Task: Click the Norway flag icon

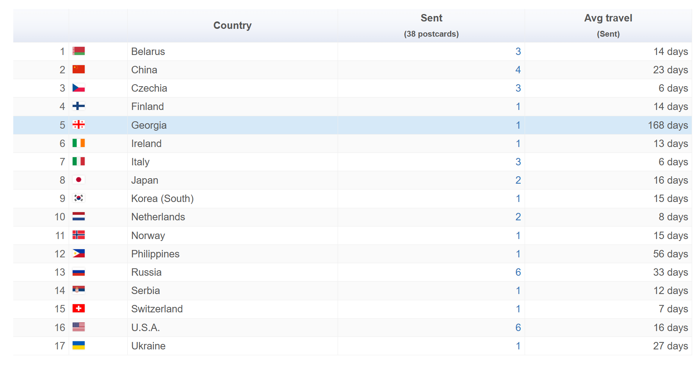Action: [x=78, y=235]
